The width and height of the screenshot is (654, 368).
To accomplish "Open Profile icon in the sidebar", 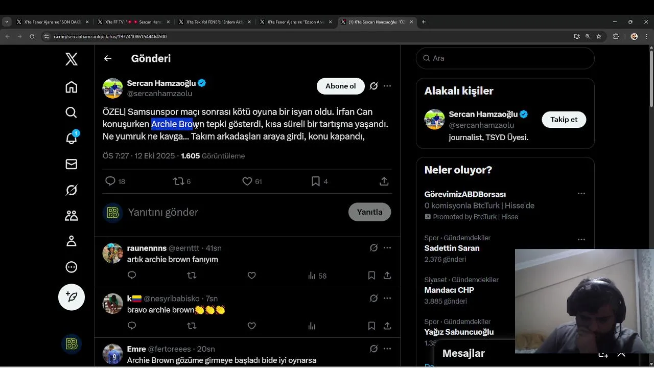I will 72,241.
